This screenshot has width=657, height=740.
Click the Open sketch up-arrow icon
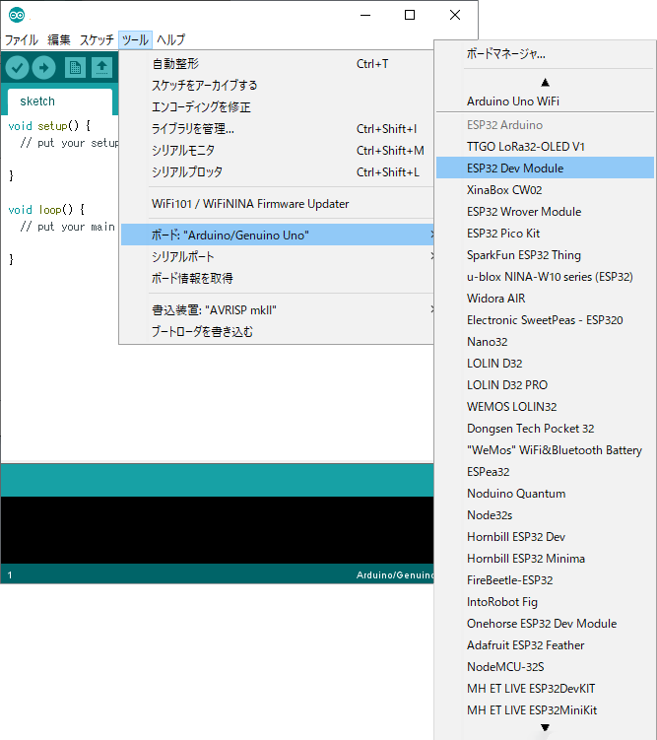click(x=101, y=67)
